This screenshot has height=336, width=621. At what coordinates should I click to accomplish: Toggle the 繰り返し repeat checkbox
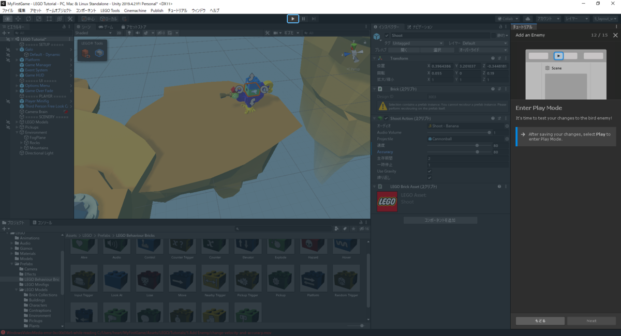coord(430,178)
